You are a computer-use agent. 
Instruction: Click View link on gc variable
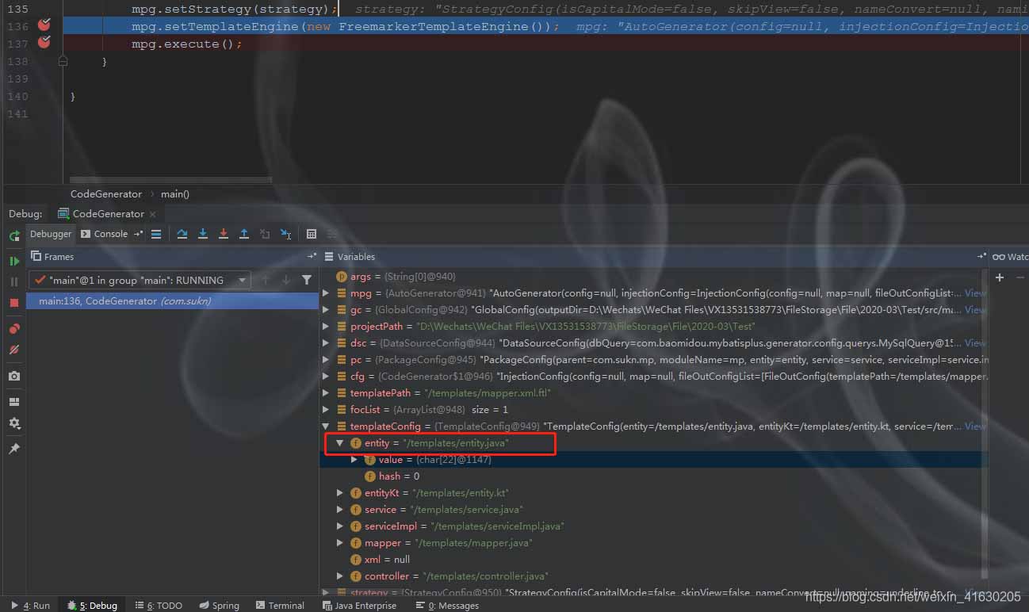pyautogui.click(x=975, y=310)
